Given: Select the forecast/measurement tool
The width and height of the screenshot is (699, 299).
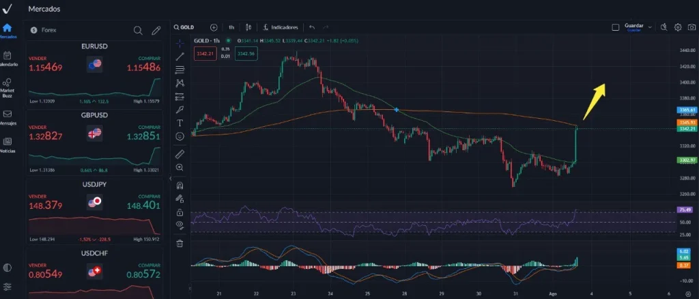Looking at the screenshot, I should 180,96.
